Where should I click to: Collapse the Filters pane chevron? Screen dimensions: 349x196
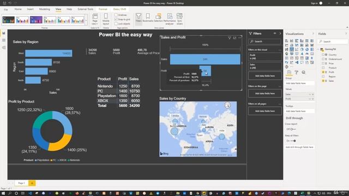[280, 33]
